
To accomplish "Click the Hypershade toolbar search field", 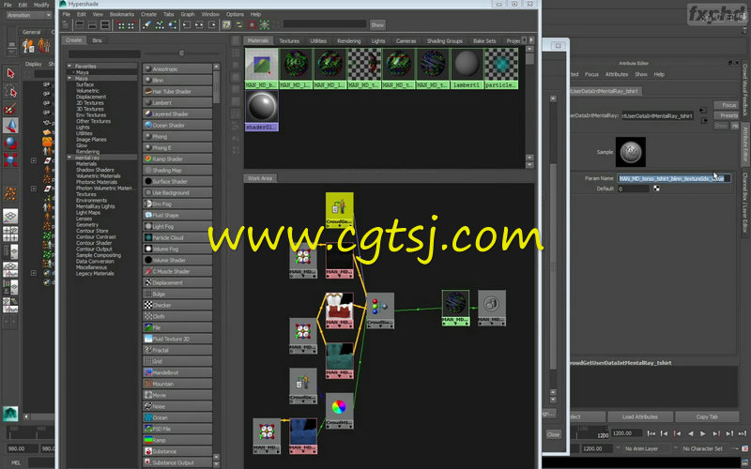I will (x=324, y=24).
